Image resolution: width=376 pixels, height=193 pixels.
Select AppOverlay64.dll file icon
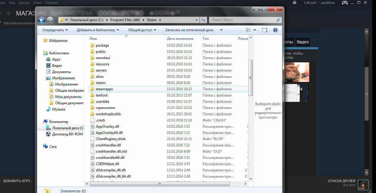click(92, 133)
